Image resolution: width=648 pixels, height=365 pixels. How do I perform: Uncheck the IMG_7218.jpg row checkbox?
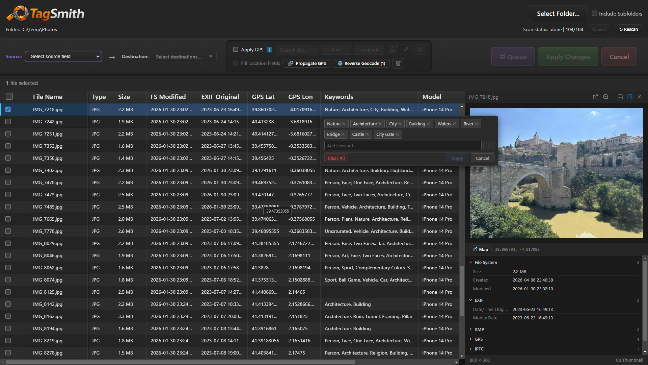point(8,109)
